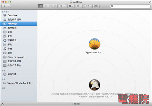Select 遠端光碟 under devices
The image size is (152, 106).
[x=19, y=74]
